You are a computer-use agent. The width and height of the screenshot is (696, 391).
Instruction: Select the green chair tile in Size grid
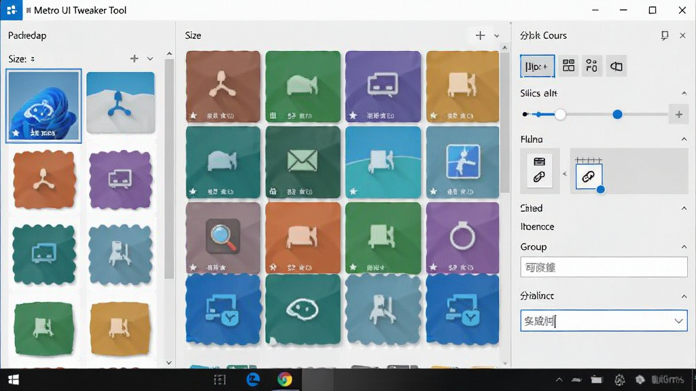tap(383, 238)
